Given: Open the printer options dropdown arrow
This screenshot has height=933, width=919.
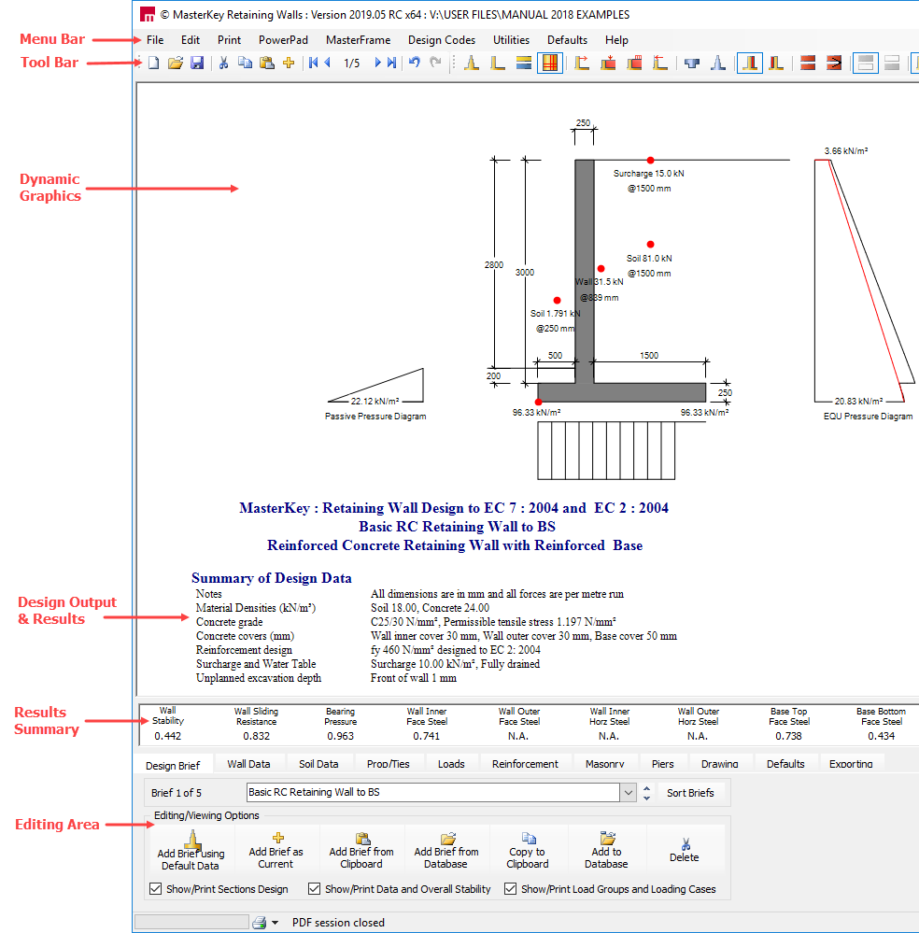Looking at the screenshot, I should coord(275,923).
